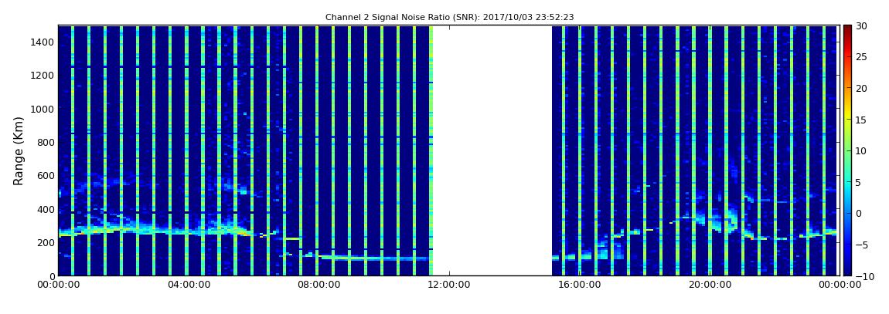Click the 800 tick label on the range axis

click(x=46, y=142)
